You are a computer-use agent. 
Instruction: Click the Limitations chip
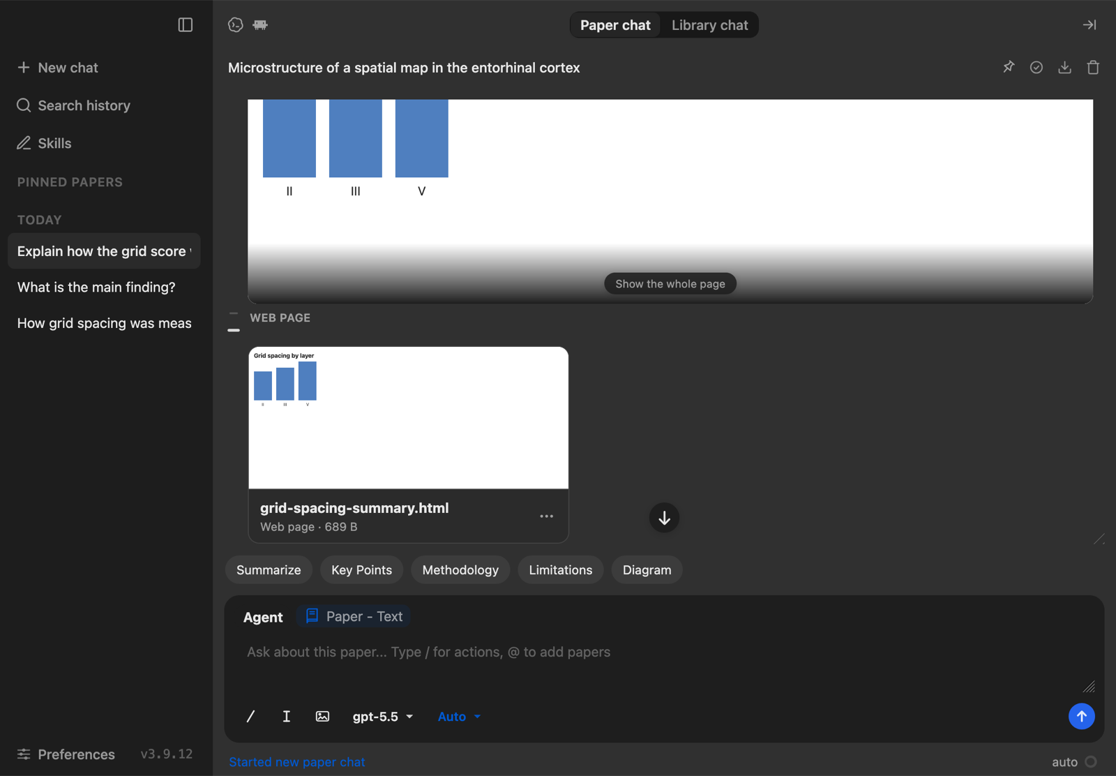point(560,570)
